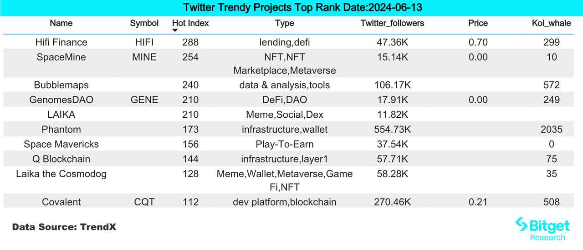Click the CQT symbol cell
The width and height of the screenshot is (583, 250).
click(144, 202)
